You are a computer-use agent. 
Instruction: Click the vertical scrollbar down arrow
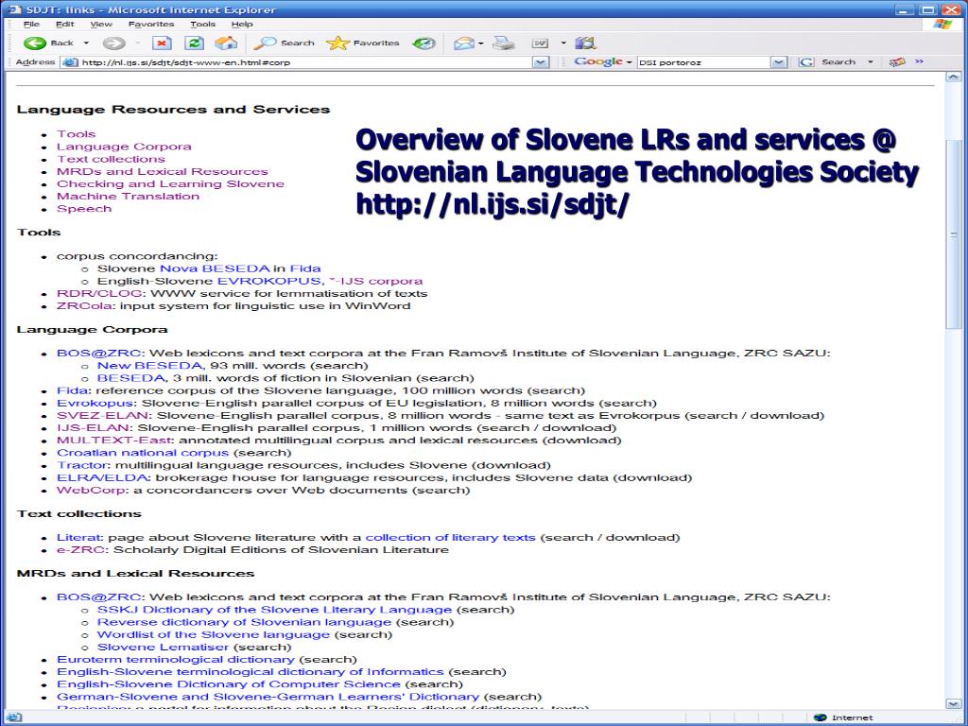[x=953, y=703]
